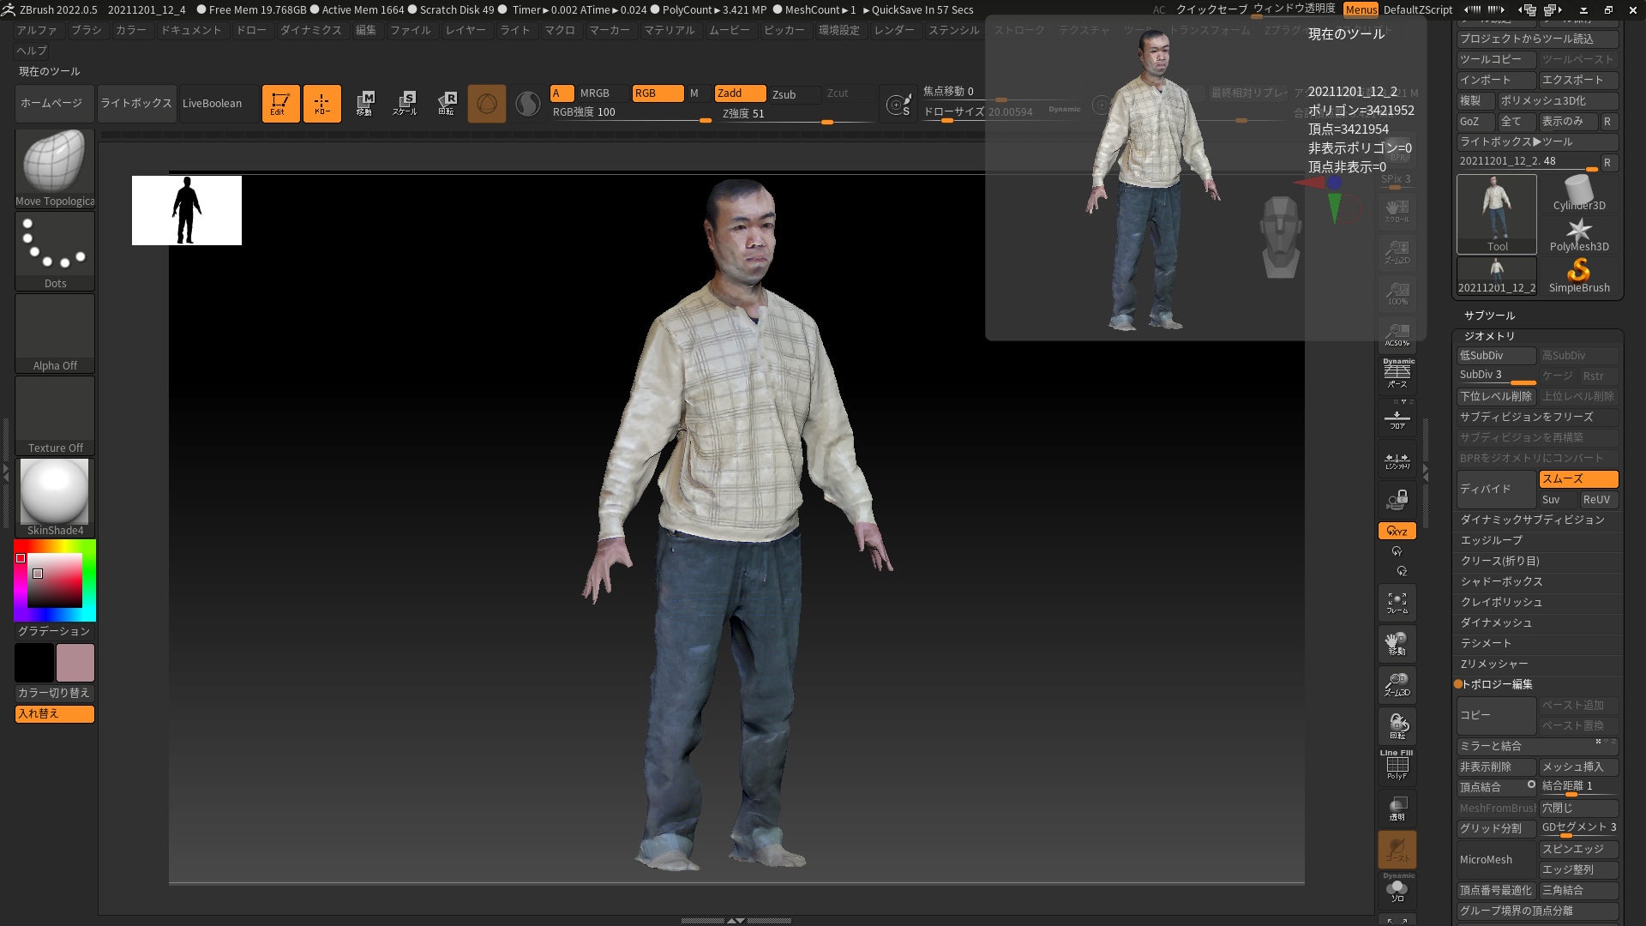Activate the Edit mode button

click(280, 104)
